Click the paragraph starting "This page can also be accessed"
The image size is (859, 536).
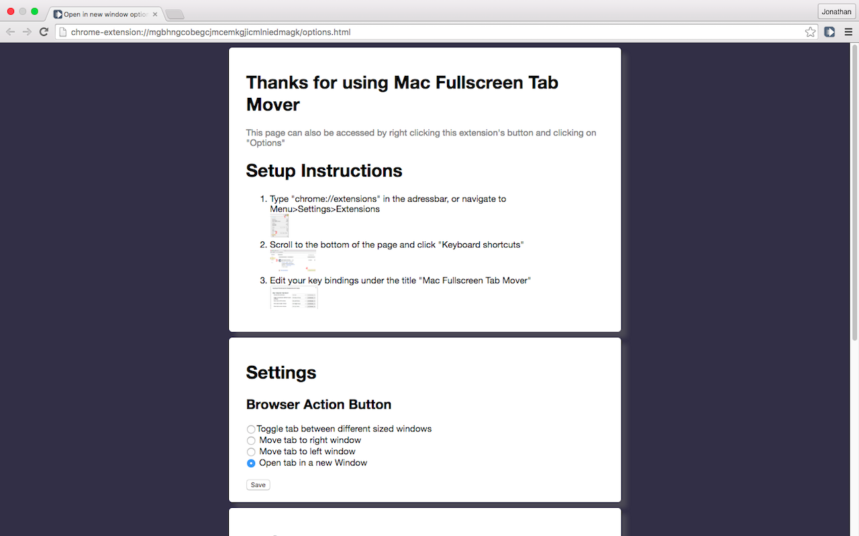coord(421,138)
